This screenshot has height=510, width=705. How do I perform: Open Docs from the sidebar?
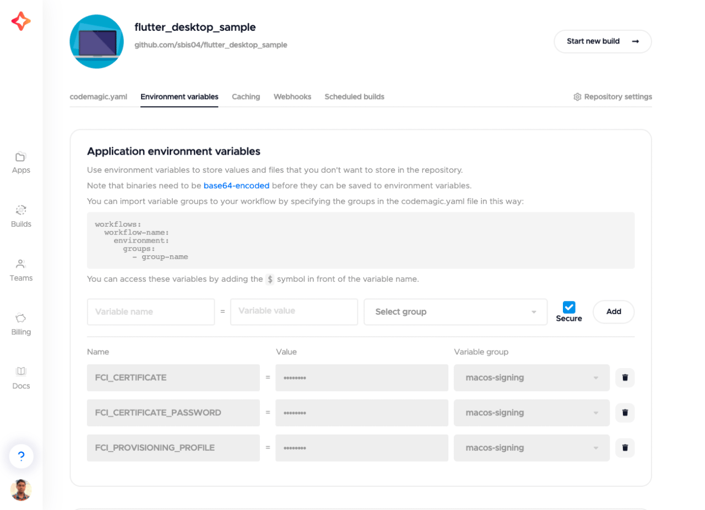(21, 379)
